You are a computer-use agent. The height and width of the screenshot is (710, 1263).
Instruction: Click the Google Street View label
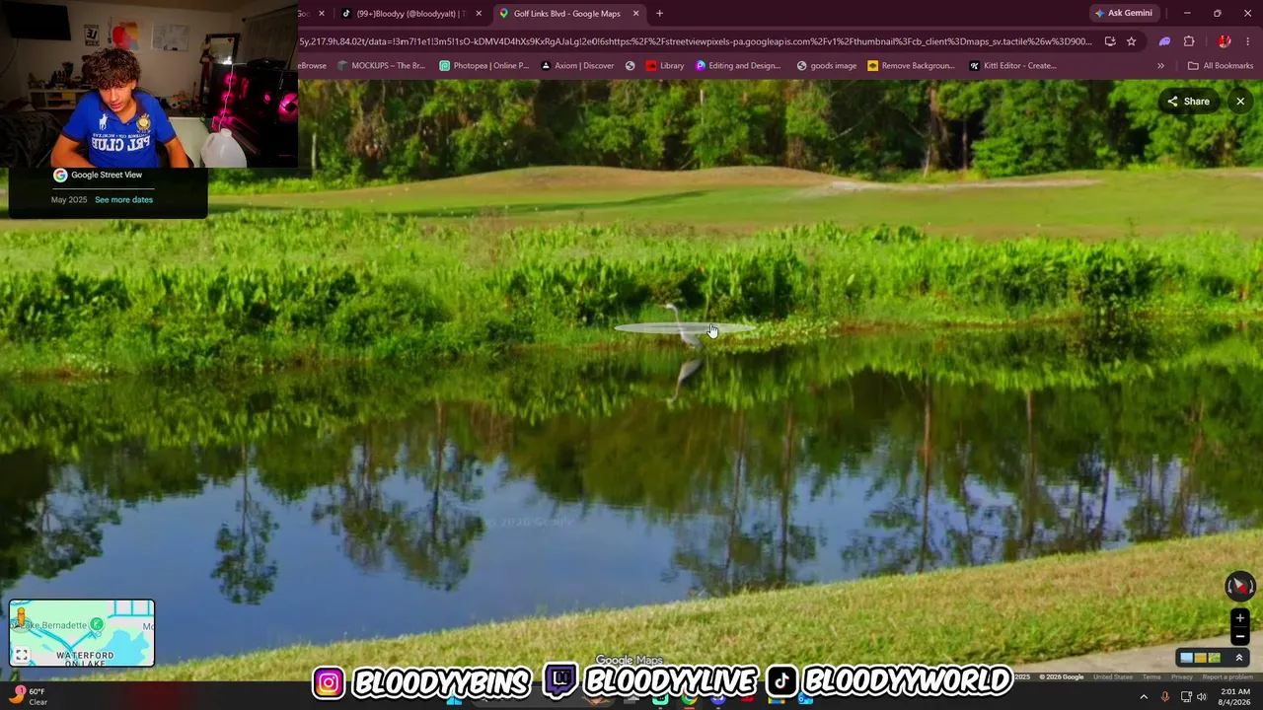[107, 175]
